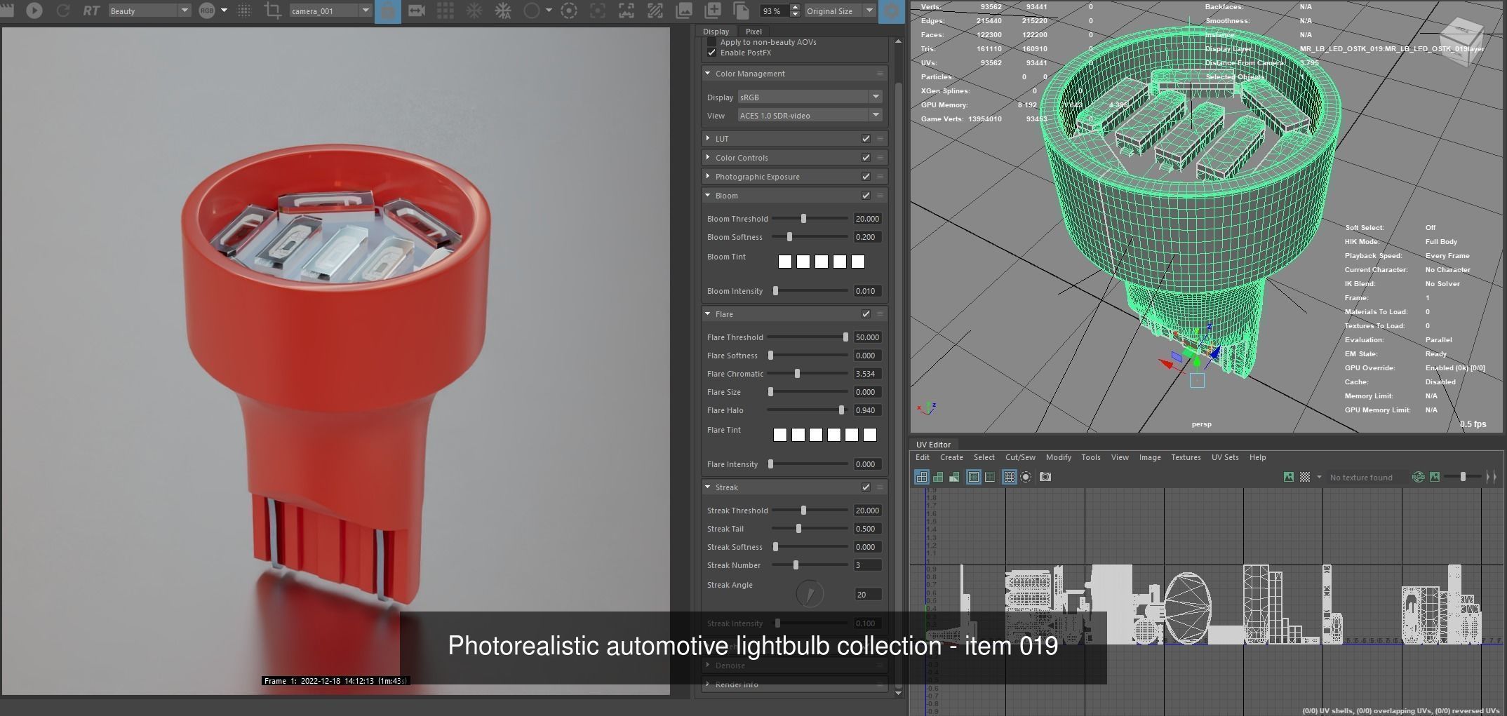Open the Help menu in UV Editor

coord(1257,457)
